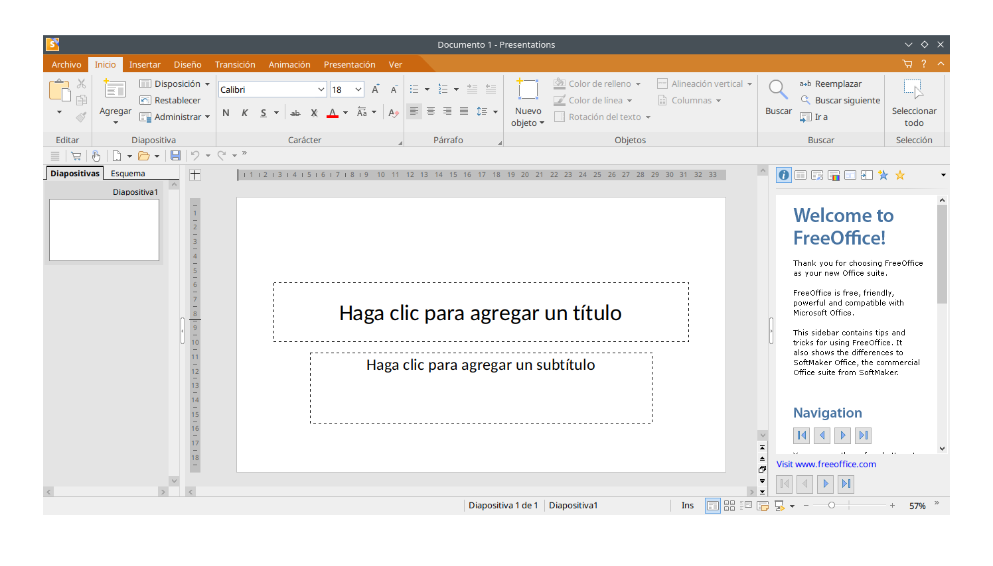Select the Diapositiva1 thumbnail
Image resolution: width=993 pixels, height=566 pixels.
tap(104, 230)
